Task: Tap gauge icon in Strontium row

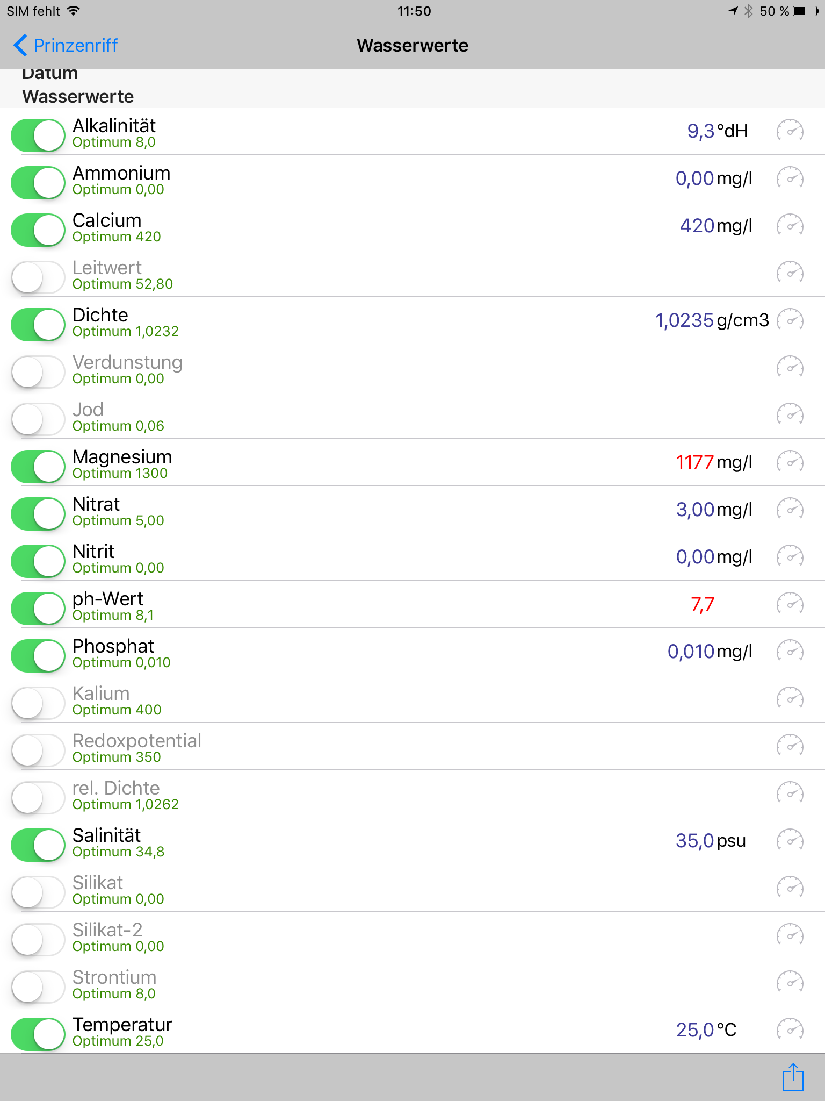Action: tap(790, 983)
